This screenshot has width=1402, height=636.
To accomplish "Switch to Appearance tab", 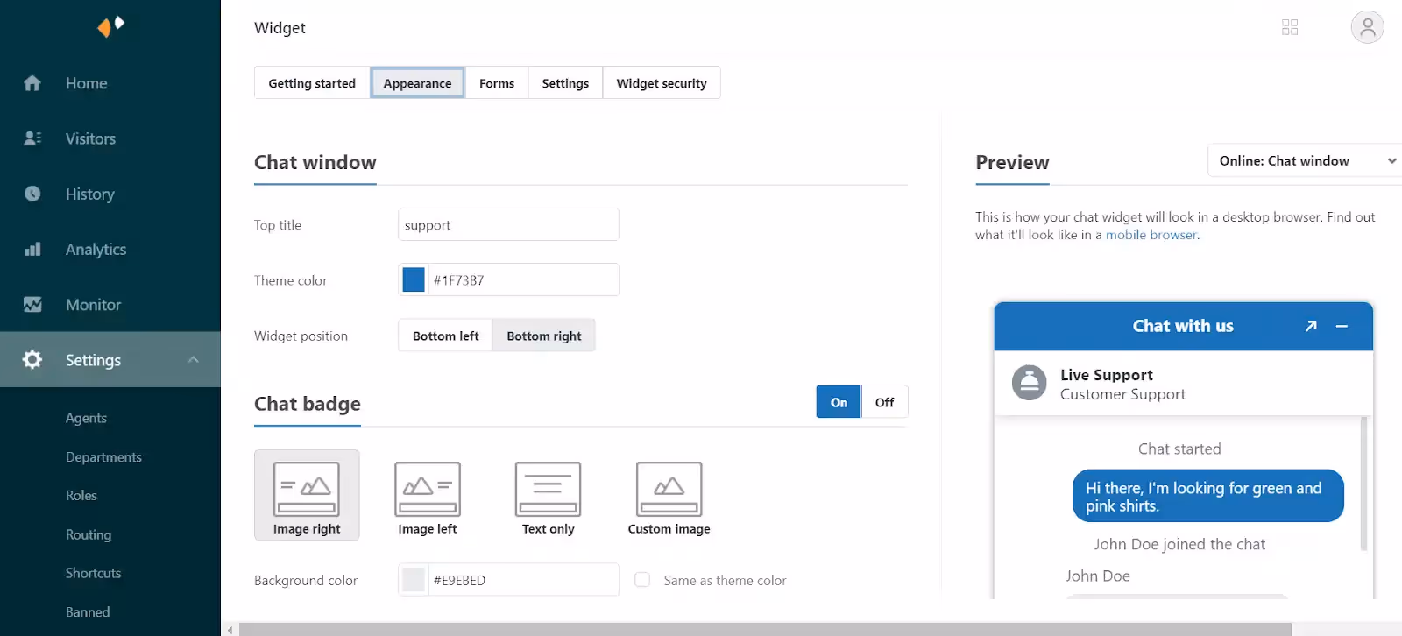I will tap(417, 83).
